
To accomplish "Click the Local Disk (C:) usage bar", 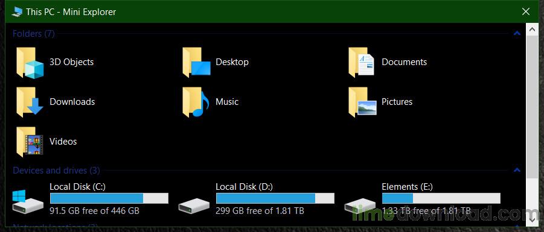I will (x=109, y=198).
